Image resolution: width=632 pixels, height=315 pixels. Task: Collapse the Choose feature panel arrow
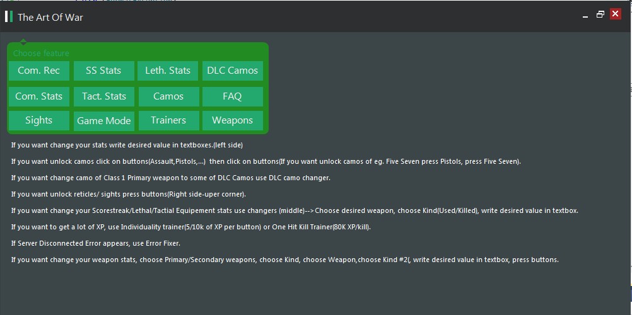(x=23, y=42)
